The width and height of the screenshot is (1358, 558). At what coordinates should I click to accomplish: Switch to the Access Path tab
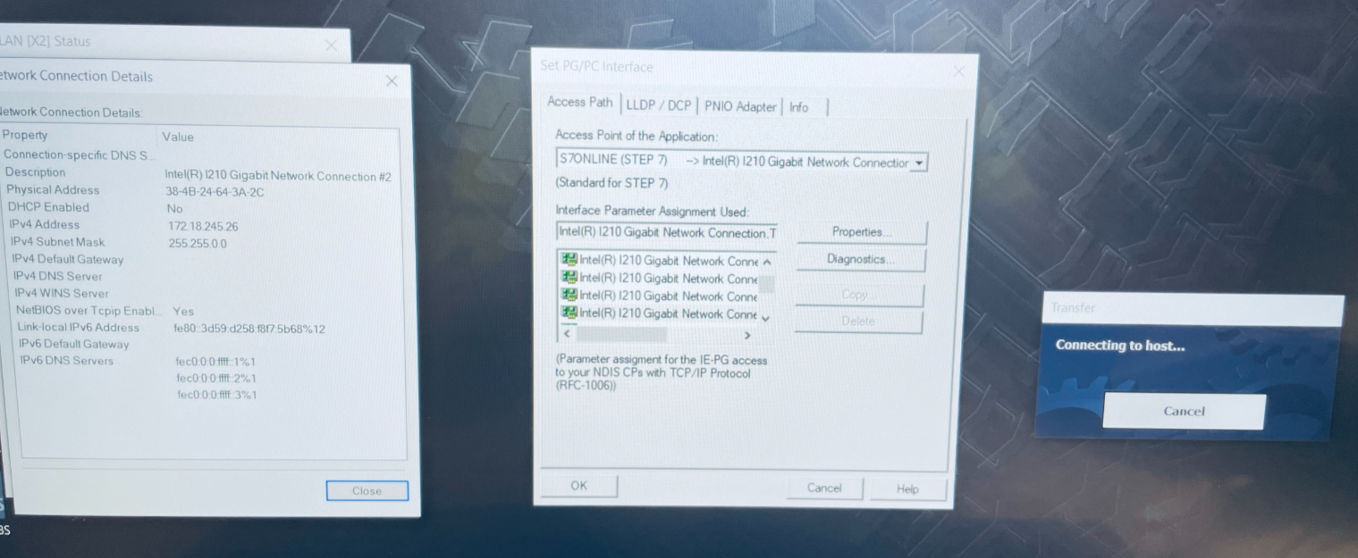(580, 103)
